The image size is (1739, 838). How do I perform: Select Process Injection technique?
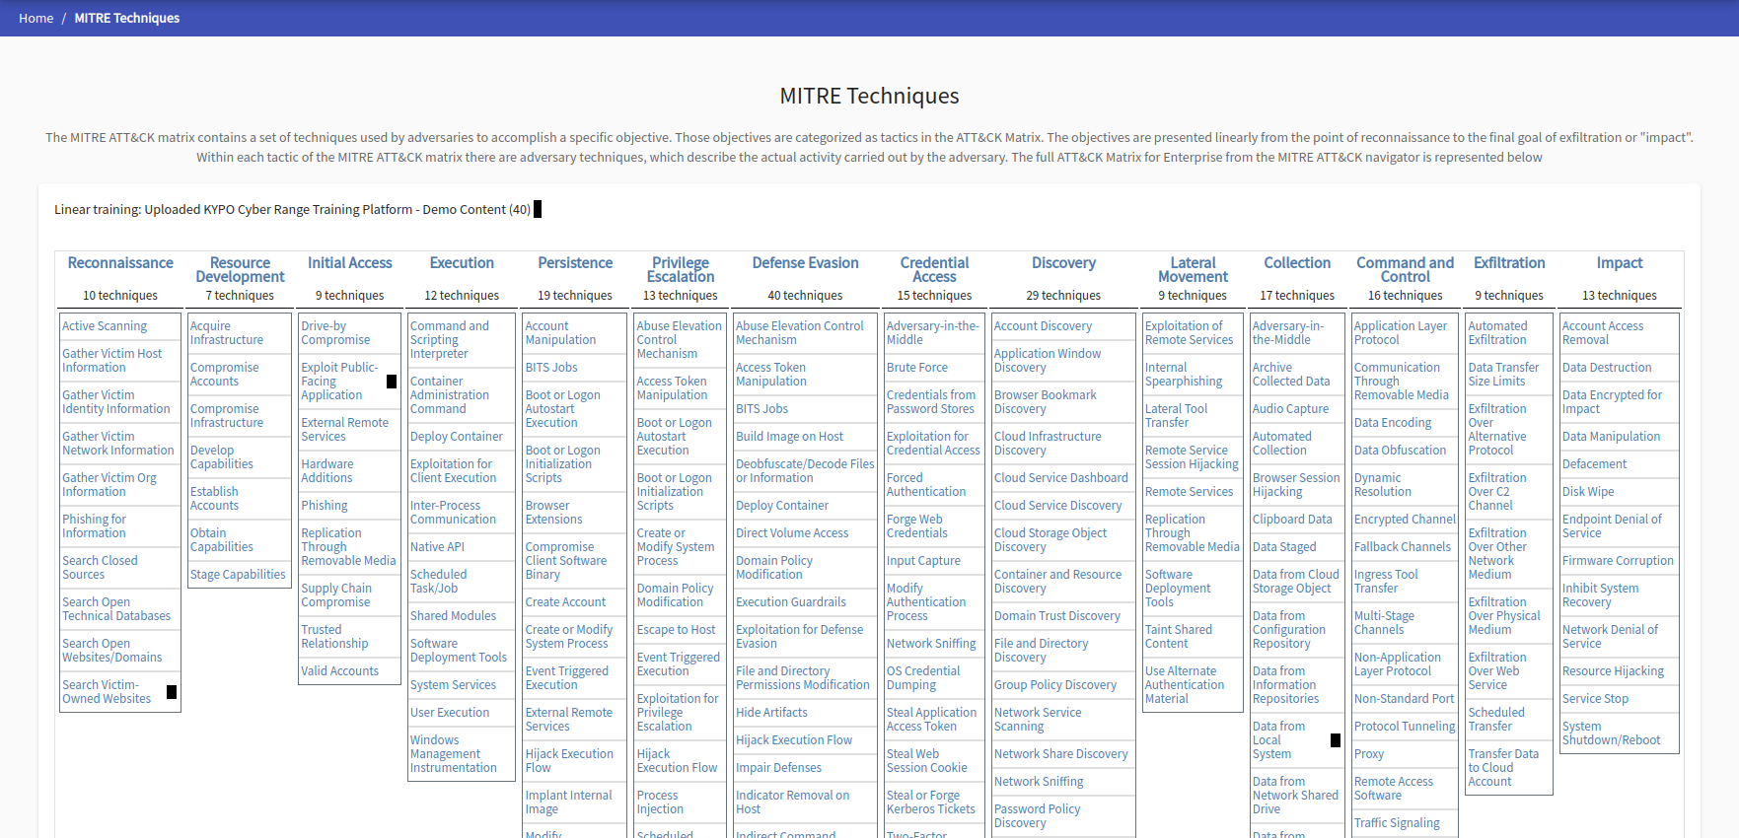coord(660,803)
